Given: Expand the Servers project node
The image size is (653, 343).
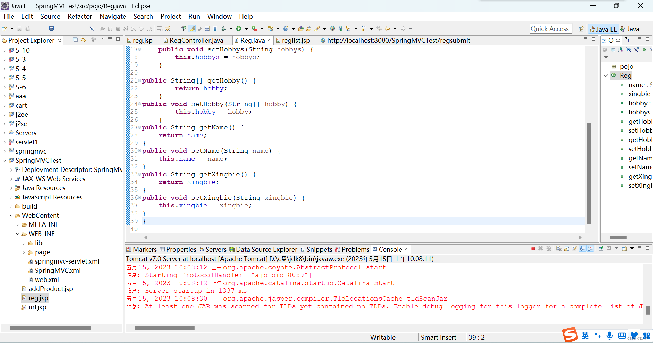Looking at the screenshot, I should coord(4,133).
